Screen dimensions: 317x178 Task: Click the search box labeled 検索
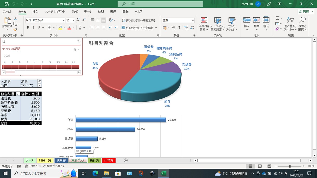pyautogui.click(x=160, y=4)
